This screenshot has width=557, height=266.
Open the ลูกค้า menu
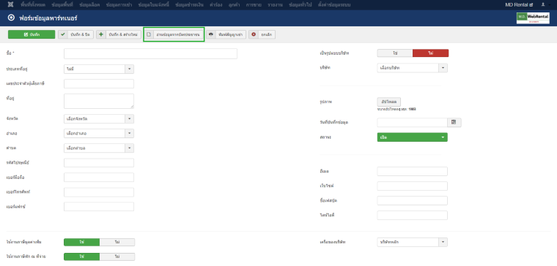[234, 4]
